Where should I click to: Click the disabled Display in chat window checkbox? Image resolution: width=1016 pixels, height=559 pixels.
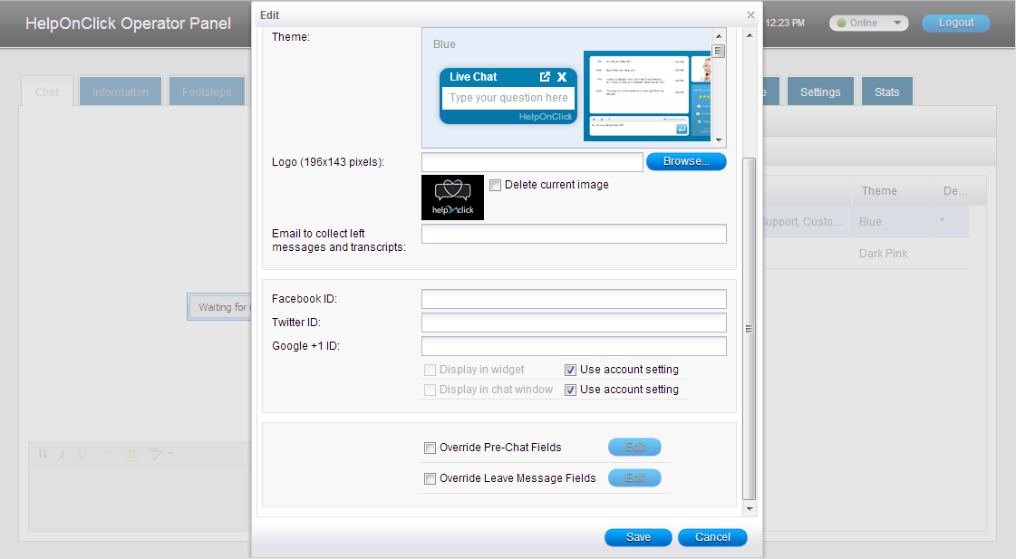pyautogui.click(x=430, y=390)
